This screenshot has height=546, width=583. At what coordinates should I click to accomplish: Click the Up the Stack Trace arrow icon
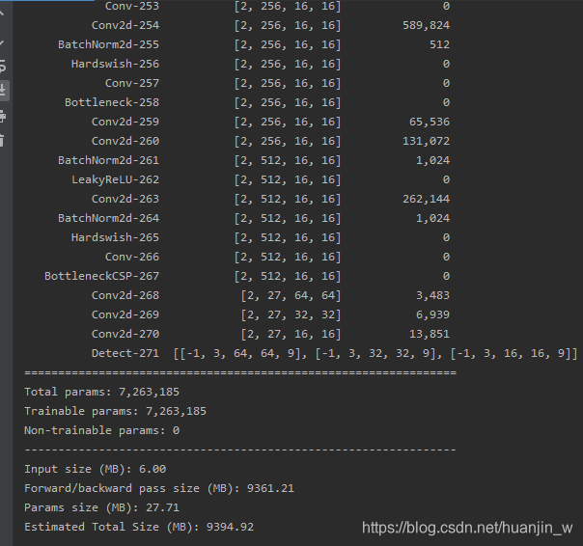(x=2, y=14)
